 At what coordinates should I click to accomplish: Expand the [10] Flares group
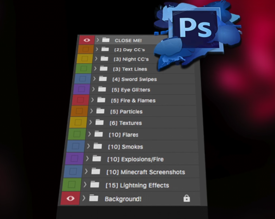(x=90, y=134)
